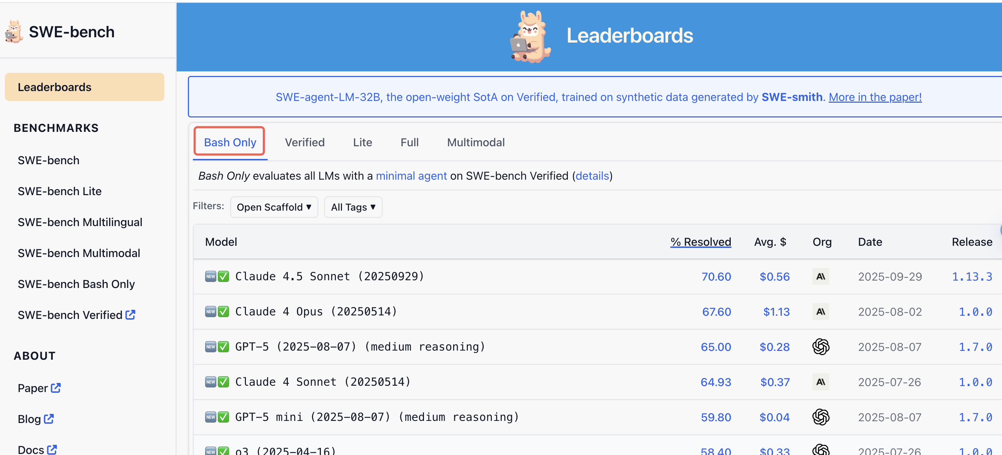Screen dimensions: 1002x455
Task: Click green checkmark beside Claude 4.5 Sonnet
Action: (223, 276)
